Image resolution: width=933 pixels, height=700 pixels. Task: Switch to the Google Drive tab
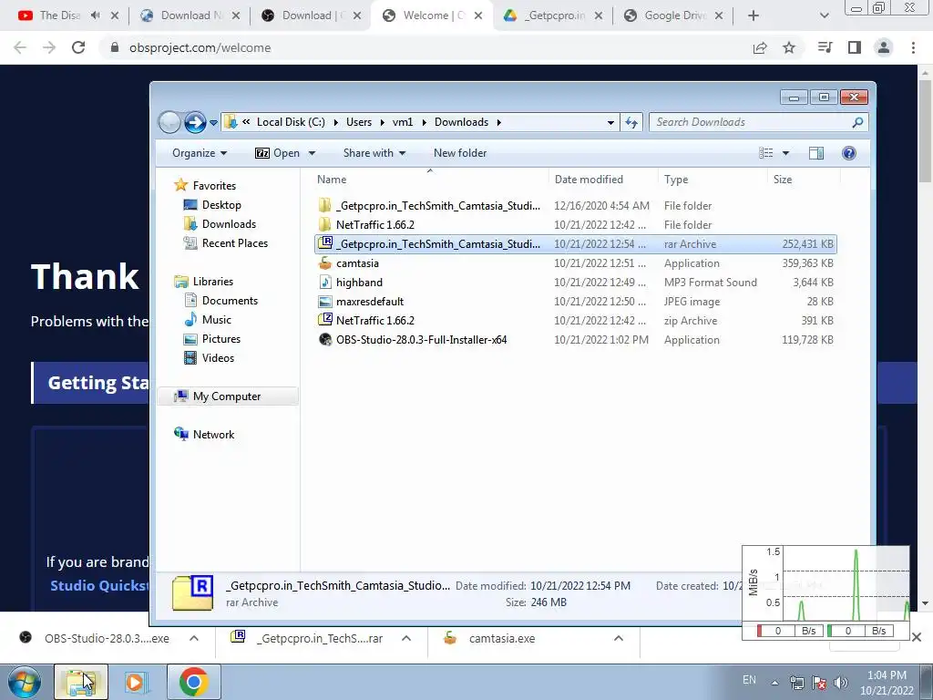(x=675, y=15)
